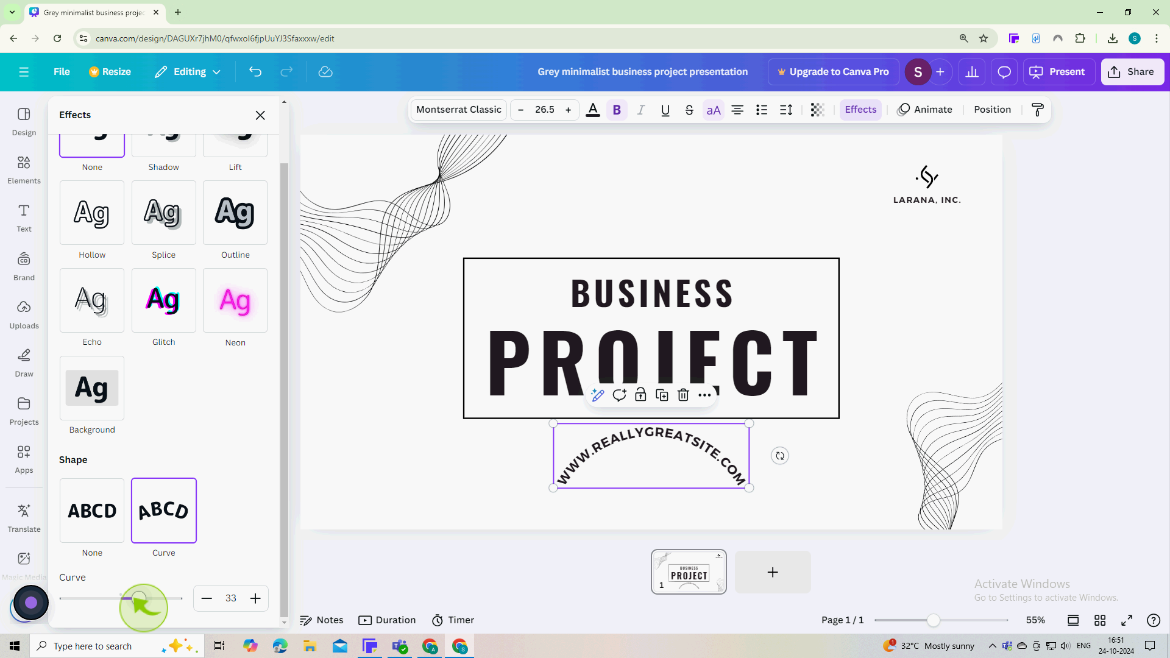Select the Italic formatting icon

pyautogui.click(x=641, y=109)
